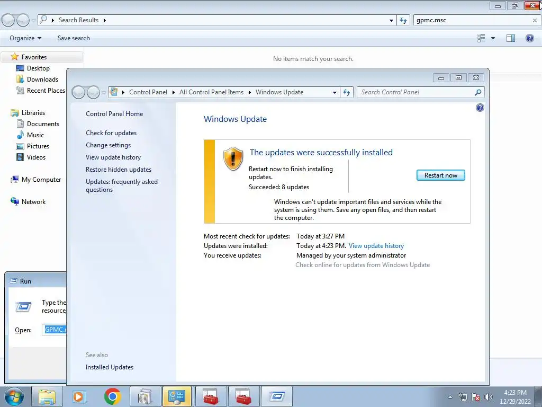Refresh the Windows Update address bar

(347, 92)
